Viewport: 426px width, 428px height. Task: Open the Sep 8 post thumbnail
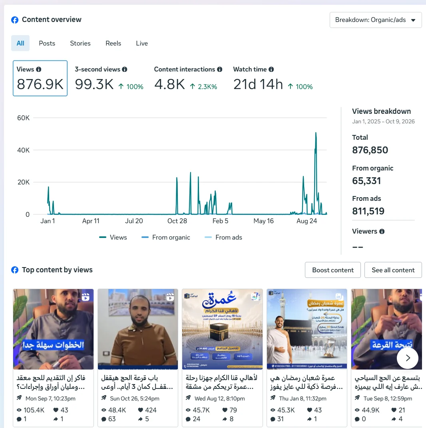[387, 329]
